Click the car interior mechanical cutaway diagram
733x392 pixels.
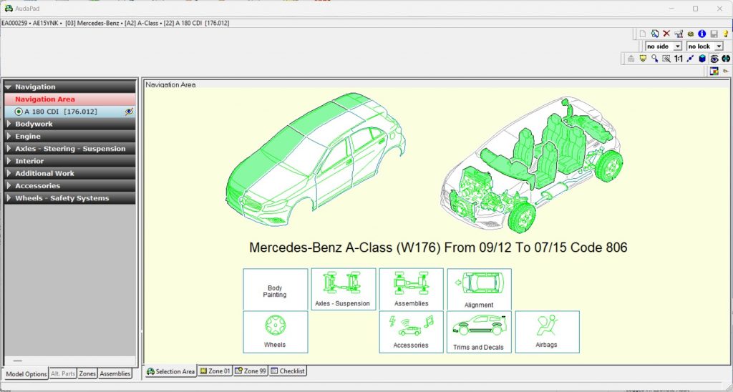(532, 165)
